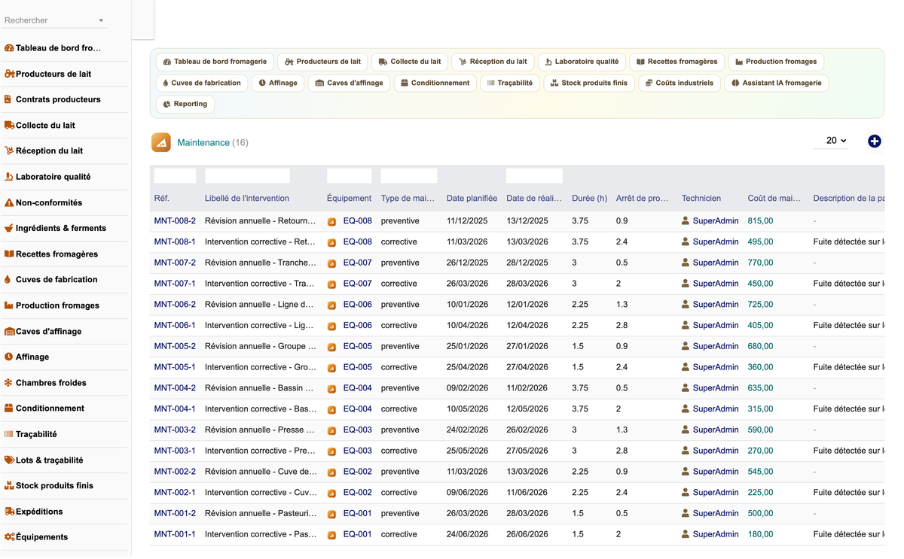The width and height of the screenshot is (904, 559).
Task: Click the orange Maintenance module icon
Action: 161,142
